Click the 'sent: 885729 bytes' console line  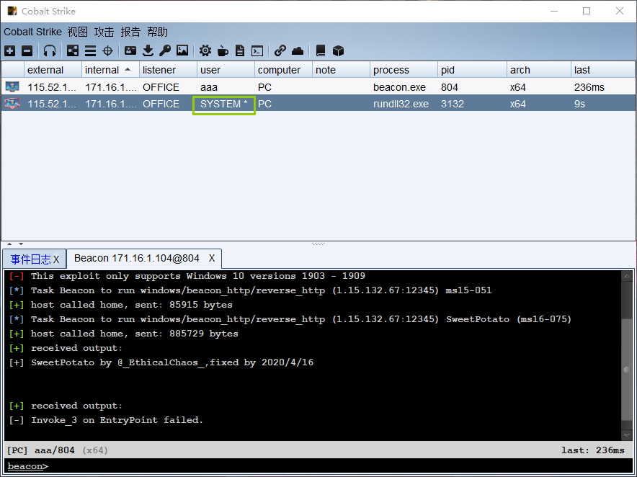[x=123, y=334]
